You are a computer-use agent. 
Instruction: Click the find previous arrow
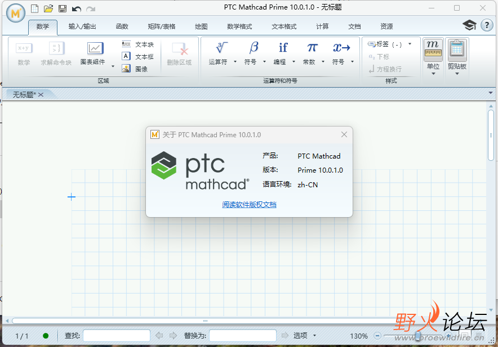159,335
